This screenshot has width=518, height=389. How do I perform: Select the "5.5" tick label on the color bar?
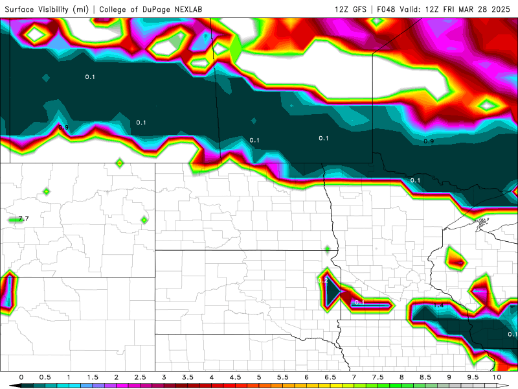click(x=283, y=377)
